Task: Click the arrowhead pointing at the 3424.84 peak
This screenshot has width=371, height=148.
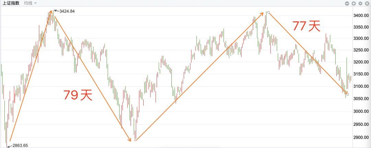Action: 51,12
